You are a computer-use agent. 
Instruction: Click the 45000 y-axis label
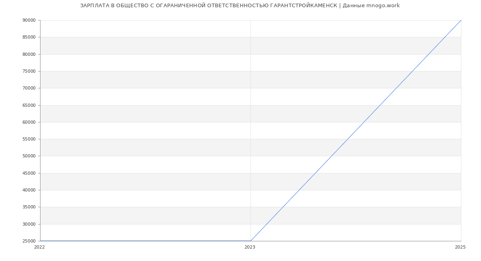[29, 173]
